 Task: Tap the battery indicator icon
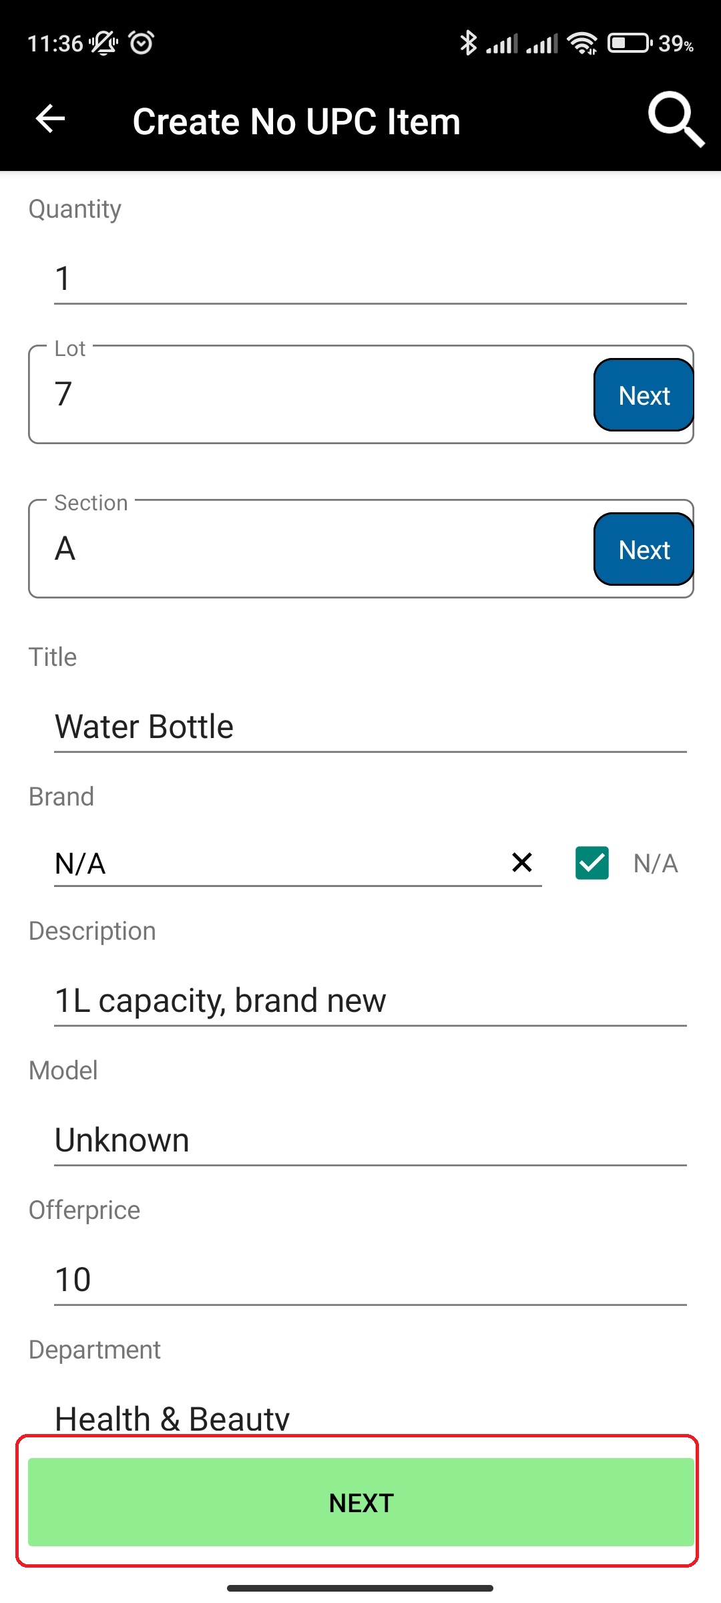pos(630,43)
